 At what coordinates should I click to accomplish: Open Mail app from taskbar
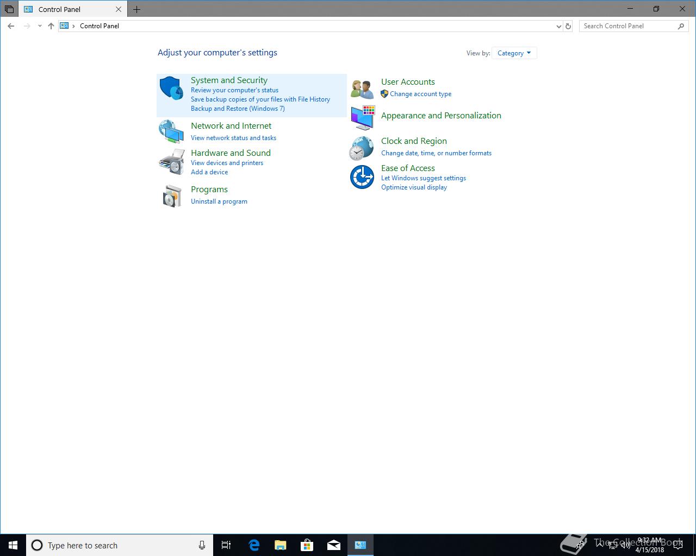334,545
